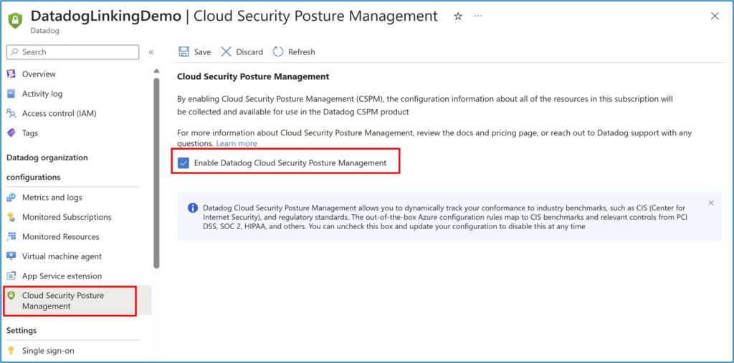The height and width of the screenshot is (363, 734).
Task: Click the Single sign-on key icon
Action: coord(11,351)
